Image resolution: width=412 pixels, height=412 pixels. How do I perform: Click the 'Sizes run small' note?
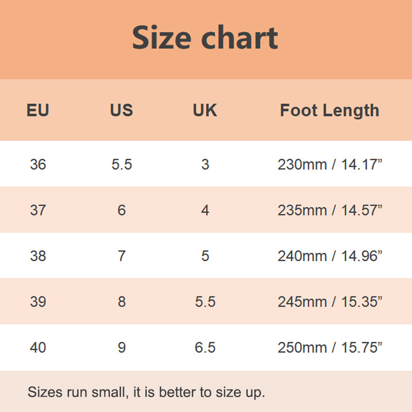pos(146,392)
